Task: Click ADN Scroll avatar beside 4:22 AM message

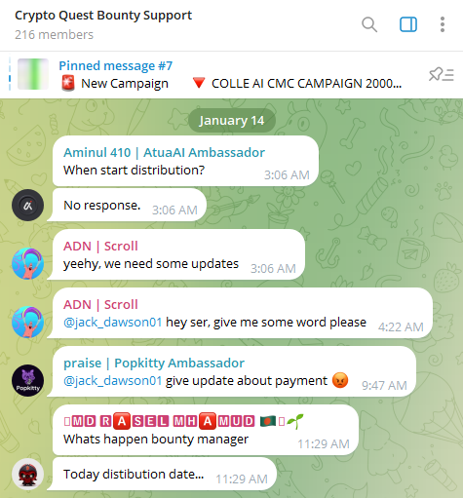Action: 28,323
